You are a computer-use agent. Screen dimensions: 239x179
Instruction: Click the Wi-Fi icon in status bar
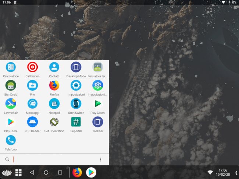pos(224,2)
